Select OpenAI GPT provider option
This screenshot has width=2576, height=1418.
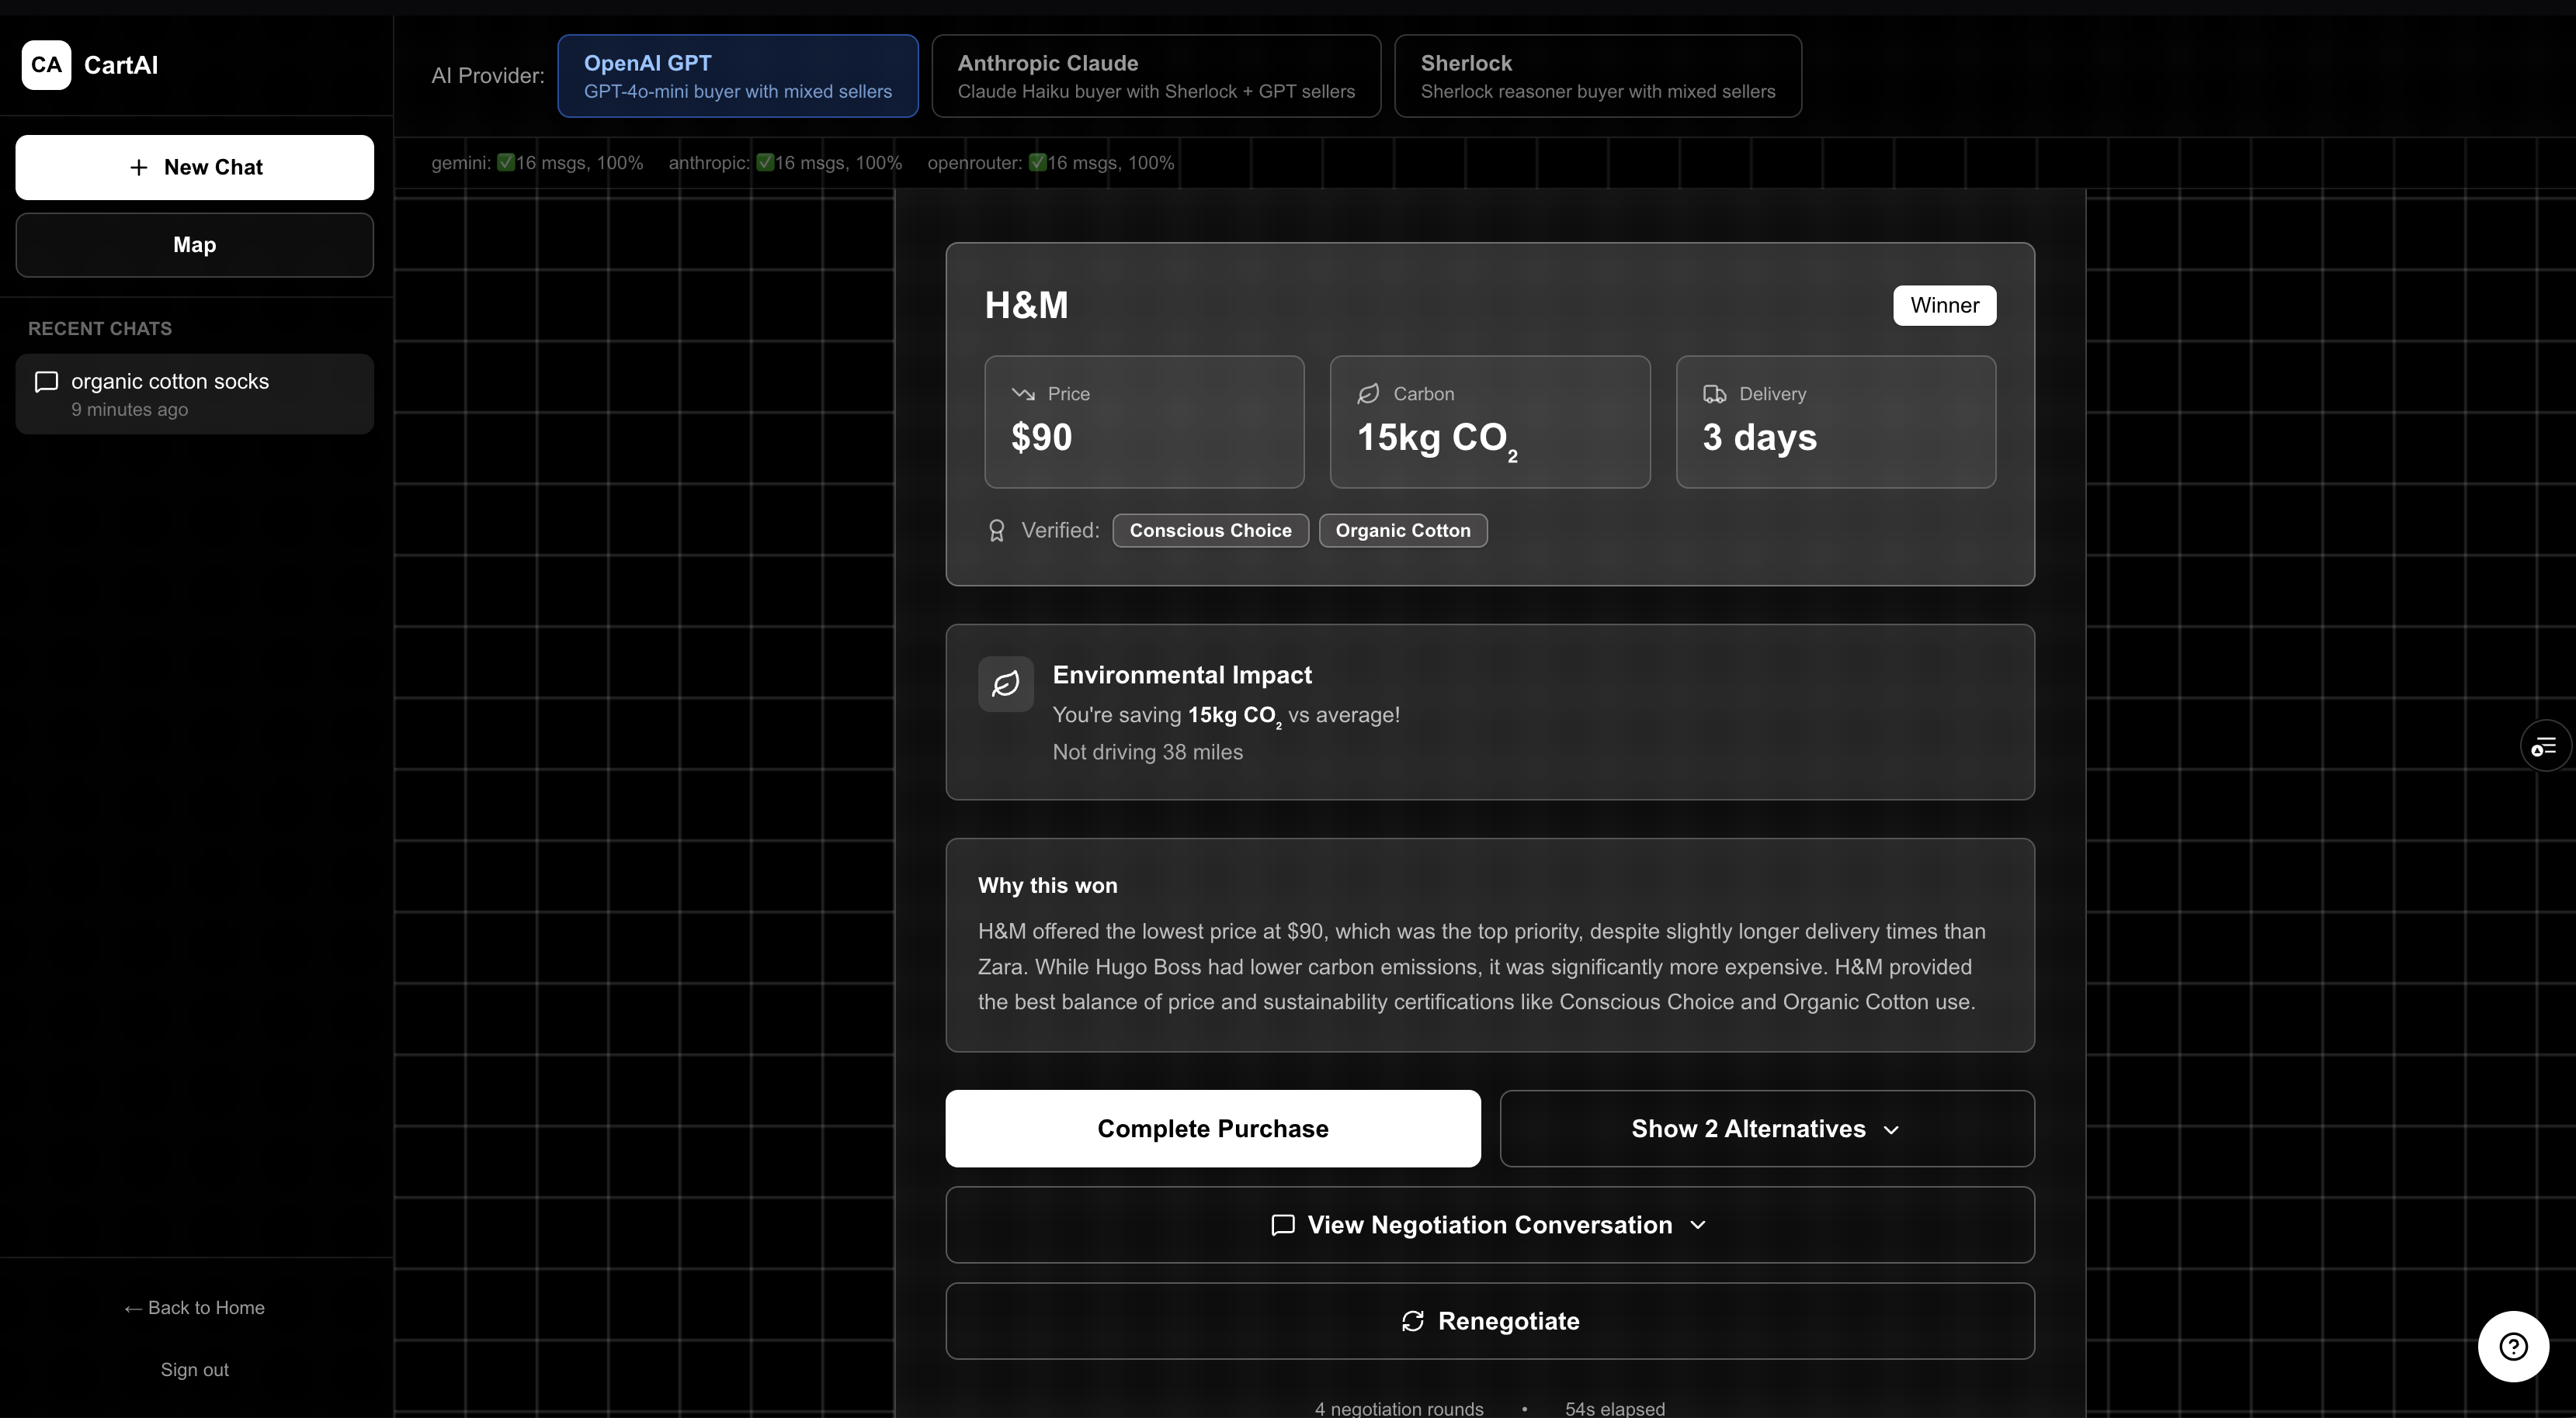[737, 76]
